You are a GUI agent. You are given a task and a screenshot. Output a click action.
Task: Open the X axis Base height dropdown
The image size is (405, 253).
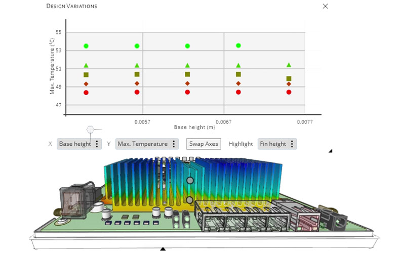click(75, 144)
